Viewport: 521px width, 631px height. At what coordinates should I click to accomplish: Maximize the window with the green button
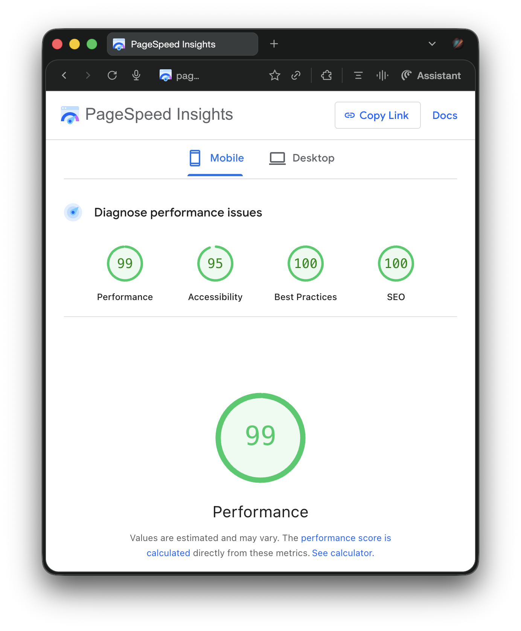click(92, 44)
